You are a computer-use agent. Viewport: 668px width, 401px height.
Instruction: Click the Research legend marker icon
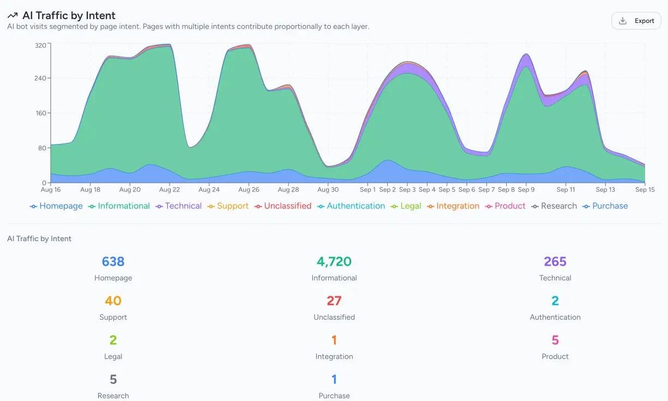(x=535, y=206)
